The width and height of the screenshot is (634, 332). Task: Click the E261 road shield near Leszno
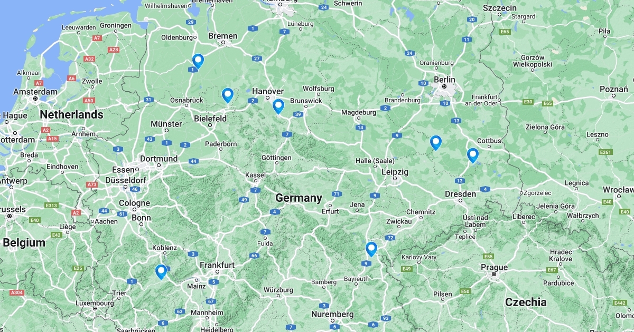click(x=606, y=152)
